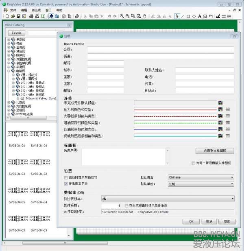Click the Undo arrow in the toolbar
Viewport: 244px width, 251px height.
(x=109, y=16)
